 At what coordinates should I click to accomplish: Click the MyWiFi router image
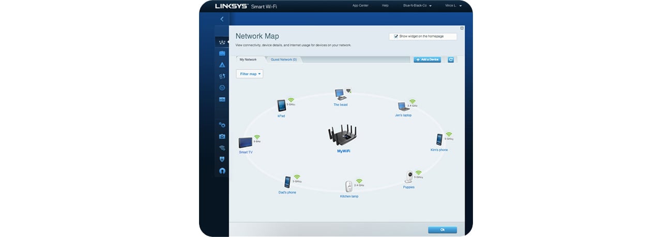[343, 135]
